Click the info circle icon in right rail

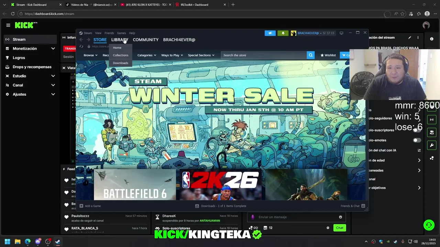(x=432, y=39)
